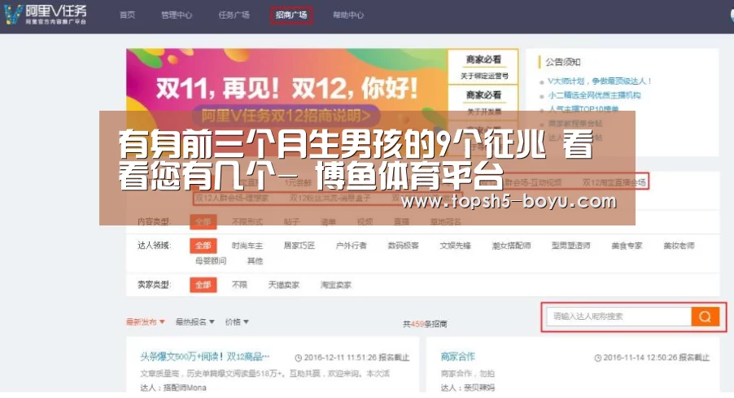Open the 人气主播TOP10榜单 announcement
The height and width of the screenshot is (398, 734).
583,108
